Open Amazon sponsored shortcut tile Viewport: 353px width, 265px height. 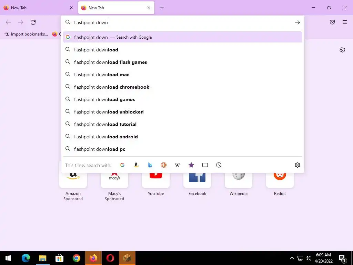73,180
